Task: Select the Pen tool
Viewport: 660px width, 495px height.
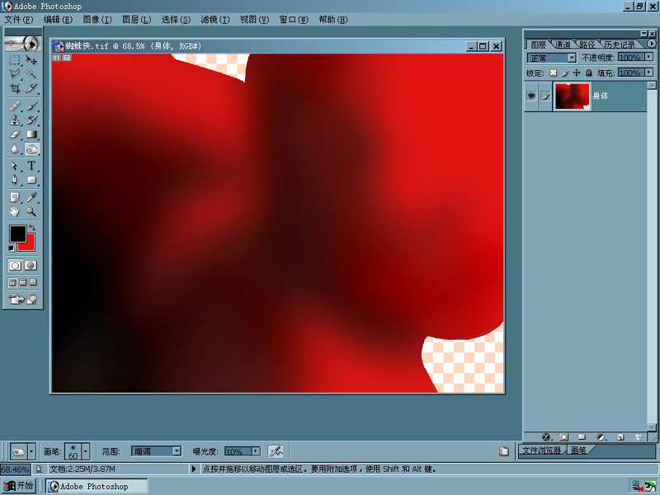Action: click(15, 180)
